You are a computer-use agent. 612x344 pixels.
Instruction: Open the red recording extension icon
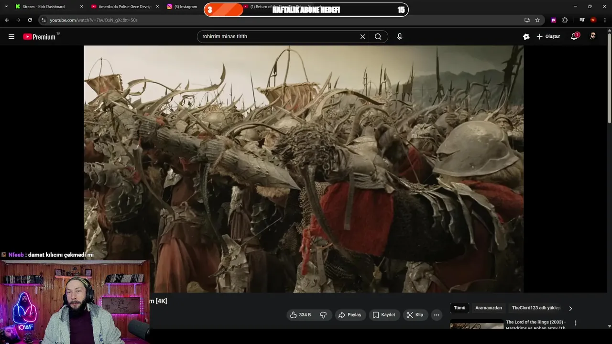(x=593, y=20)
